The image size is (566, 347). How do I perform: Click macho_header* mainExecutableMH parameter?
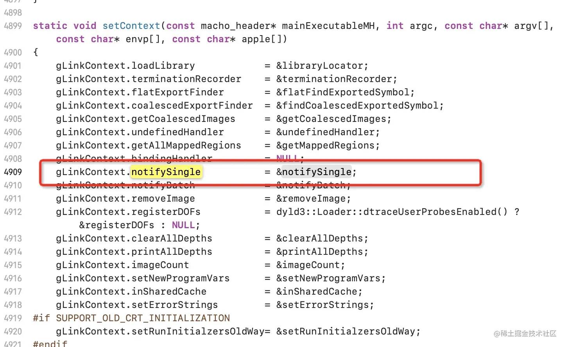[x=288, y=26]
